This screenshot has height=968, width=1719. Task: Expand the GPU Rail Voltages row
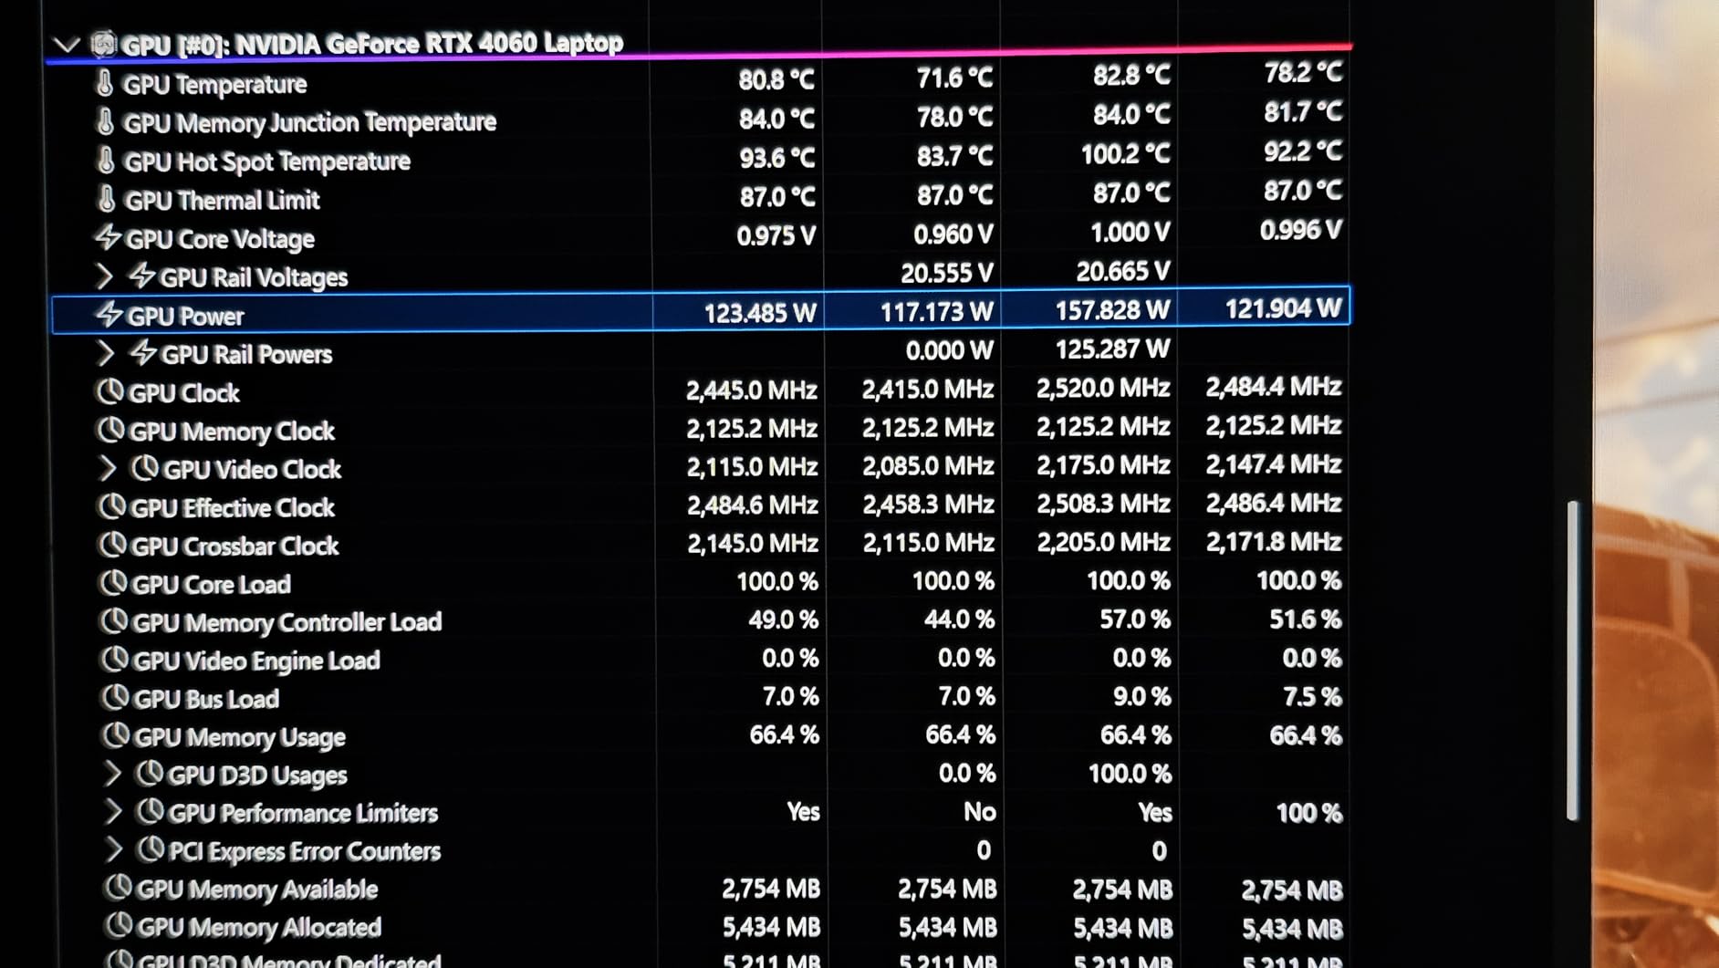coord(104,276)
